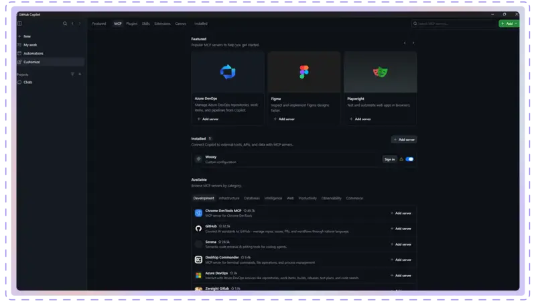Select Customize in the sidebar

(x=51, y=62)
